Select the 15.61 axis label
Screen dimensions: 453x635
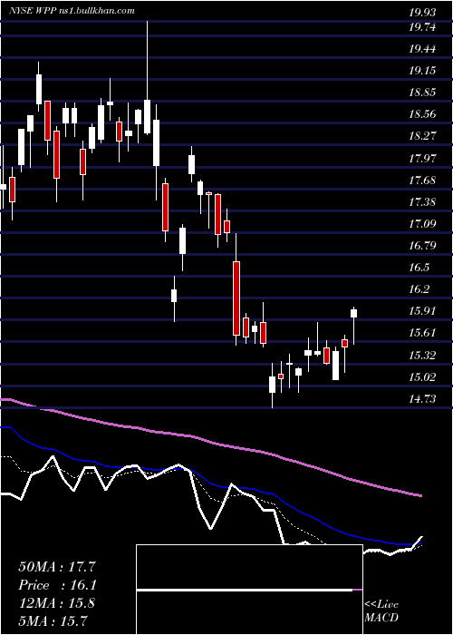pyautogui.click(x=422, y=333)
